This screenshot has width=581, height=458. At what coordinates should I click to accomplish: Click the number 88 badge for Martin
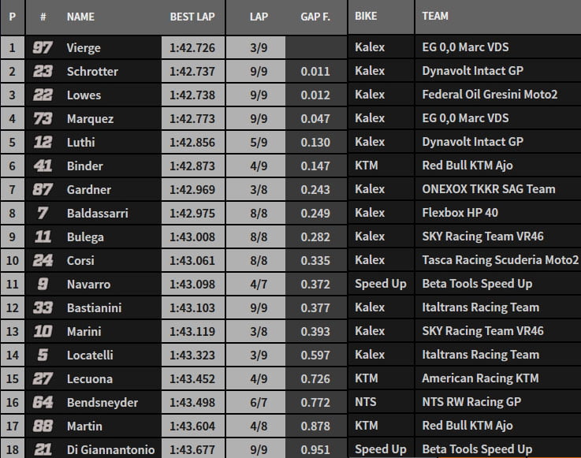tap(43, 426)
